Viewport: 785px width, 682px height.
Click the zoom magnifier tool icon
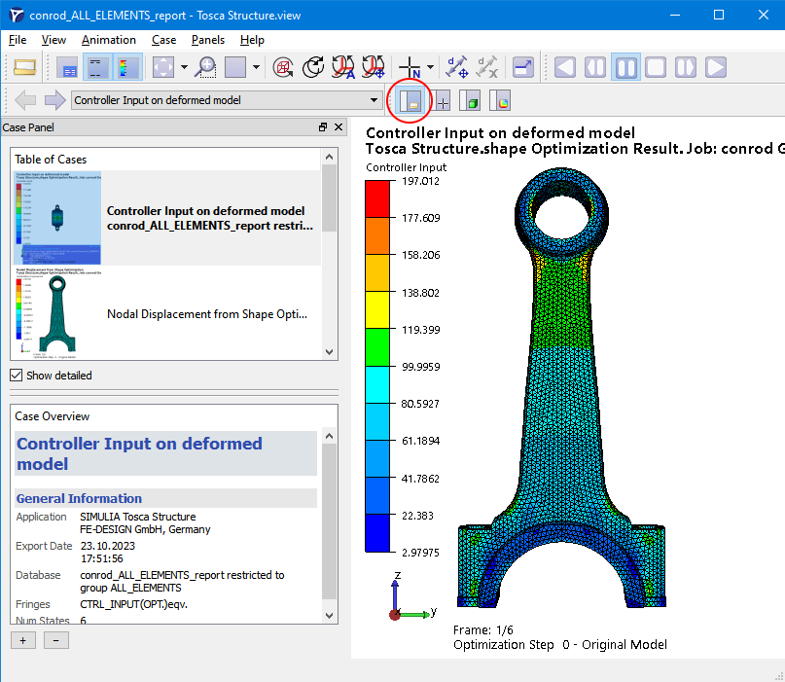click(205, 67)
